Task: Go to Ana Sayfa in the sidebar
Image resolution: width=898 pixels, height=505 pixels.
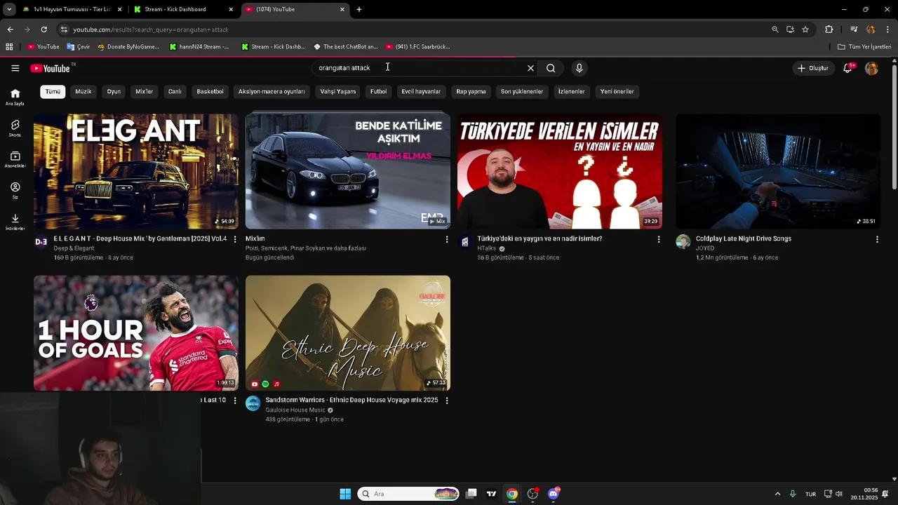Action: click(15, 97)
